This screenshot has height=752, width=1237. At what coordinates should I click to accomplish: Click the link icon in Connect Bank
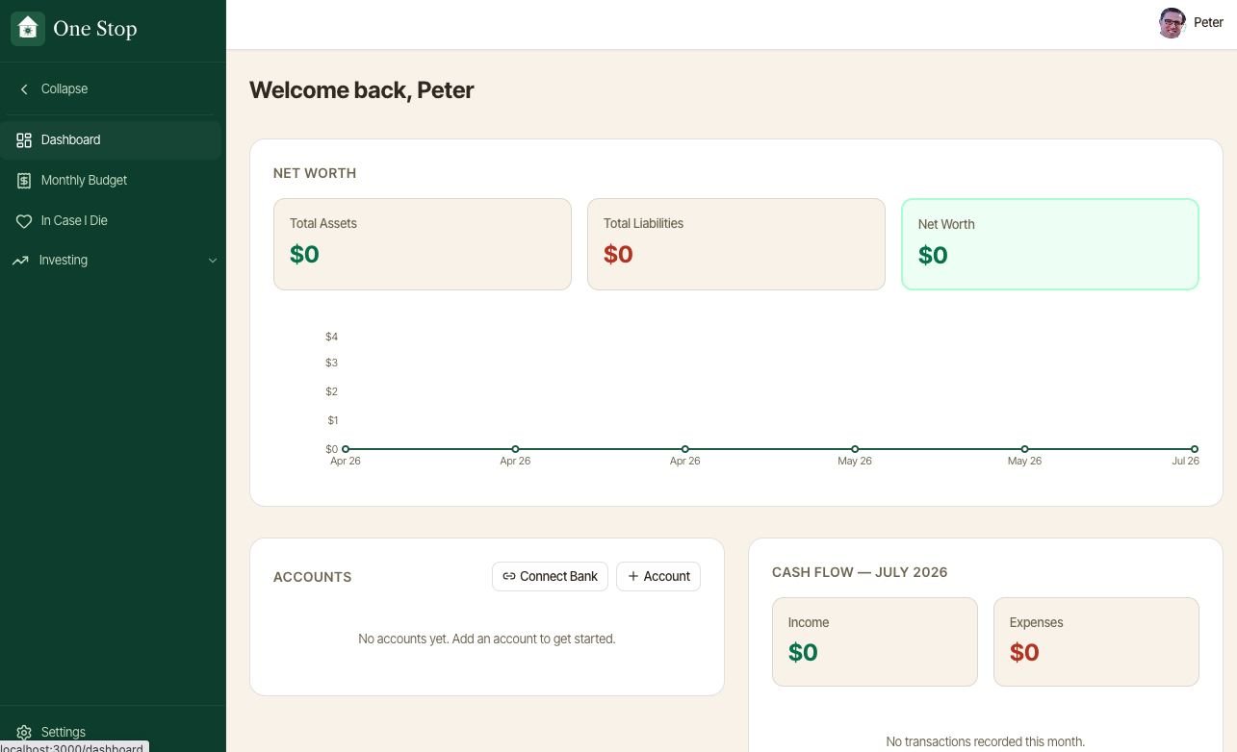[x=509, y=576]
